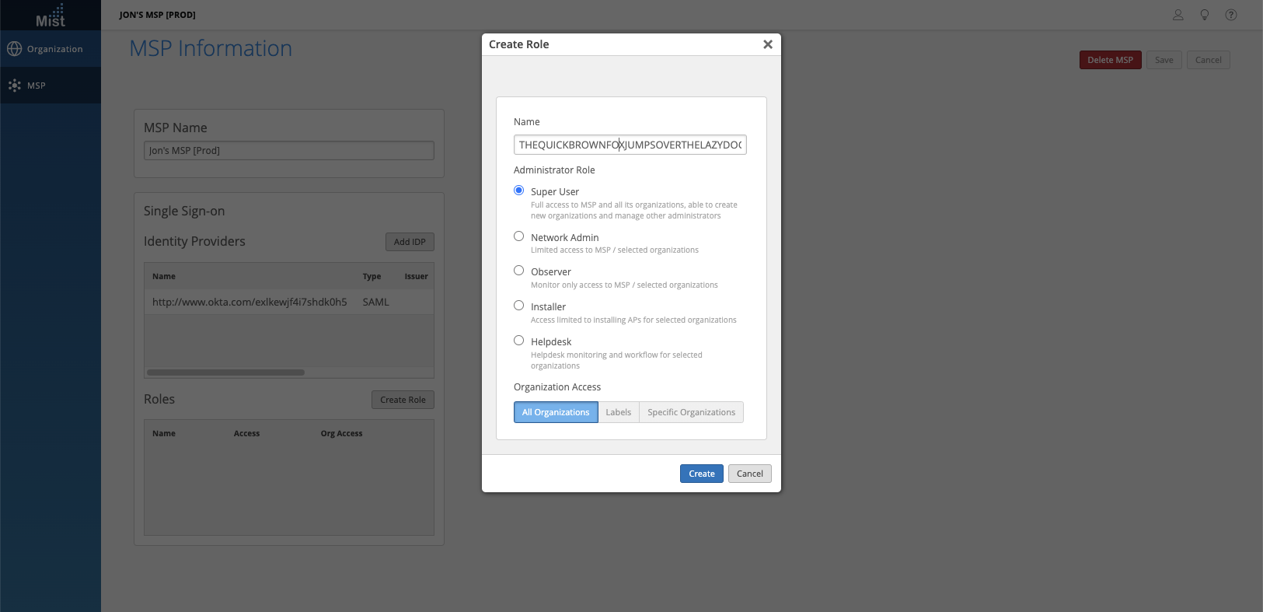1263x612 pixels.
Task: Choose the Network Admin role
Action: click(518, 236)
